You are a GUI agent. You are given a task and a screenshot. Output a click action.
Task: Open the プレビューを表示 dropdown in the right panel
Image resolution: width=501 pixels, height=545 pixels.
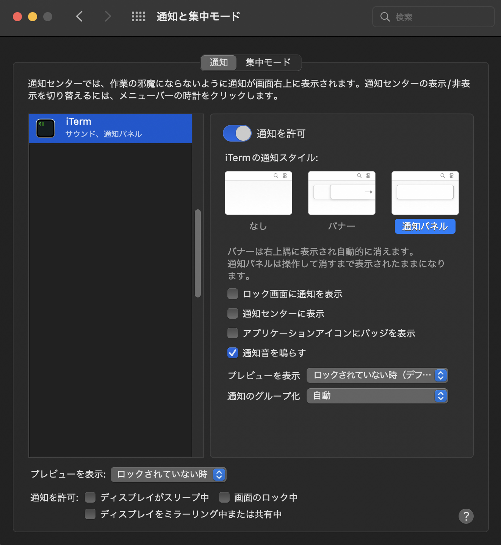(x=377, y=375)
